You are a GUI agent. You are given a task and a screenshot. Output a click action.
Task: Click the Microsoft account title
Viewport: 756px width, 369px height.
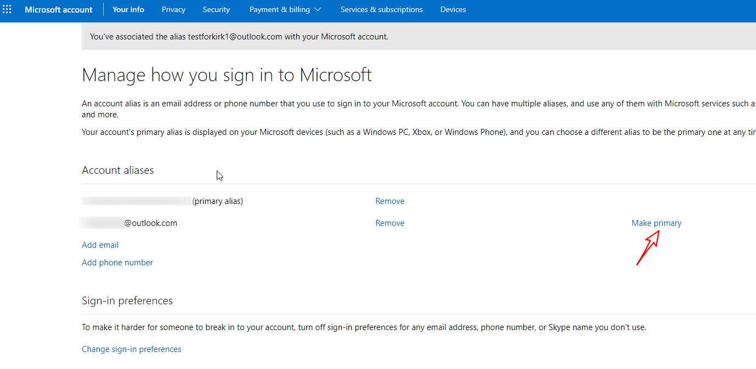tap(59, 9)
